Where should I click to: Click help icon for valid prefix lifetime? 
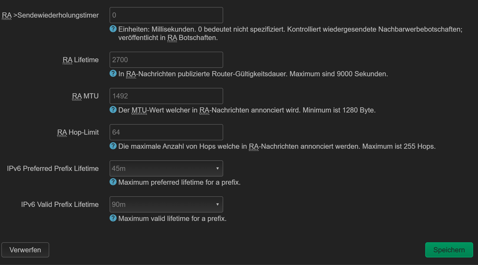(113, 218)
